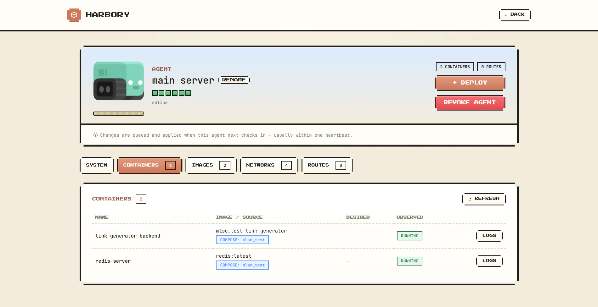Click the IMAGE / SOURCE column header

239,217
